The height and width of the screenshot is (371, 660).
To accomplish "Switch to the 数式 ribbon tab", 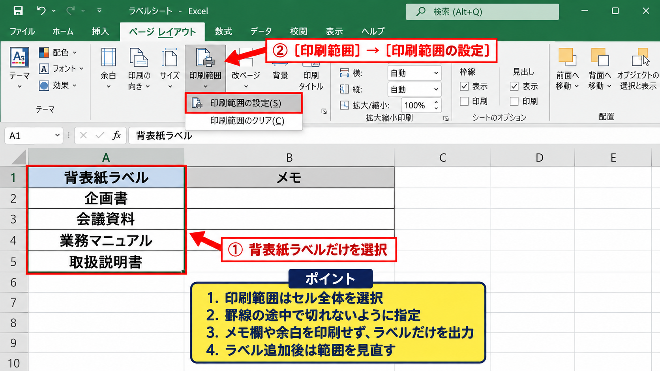I will [x=223, y=31].
